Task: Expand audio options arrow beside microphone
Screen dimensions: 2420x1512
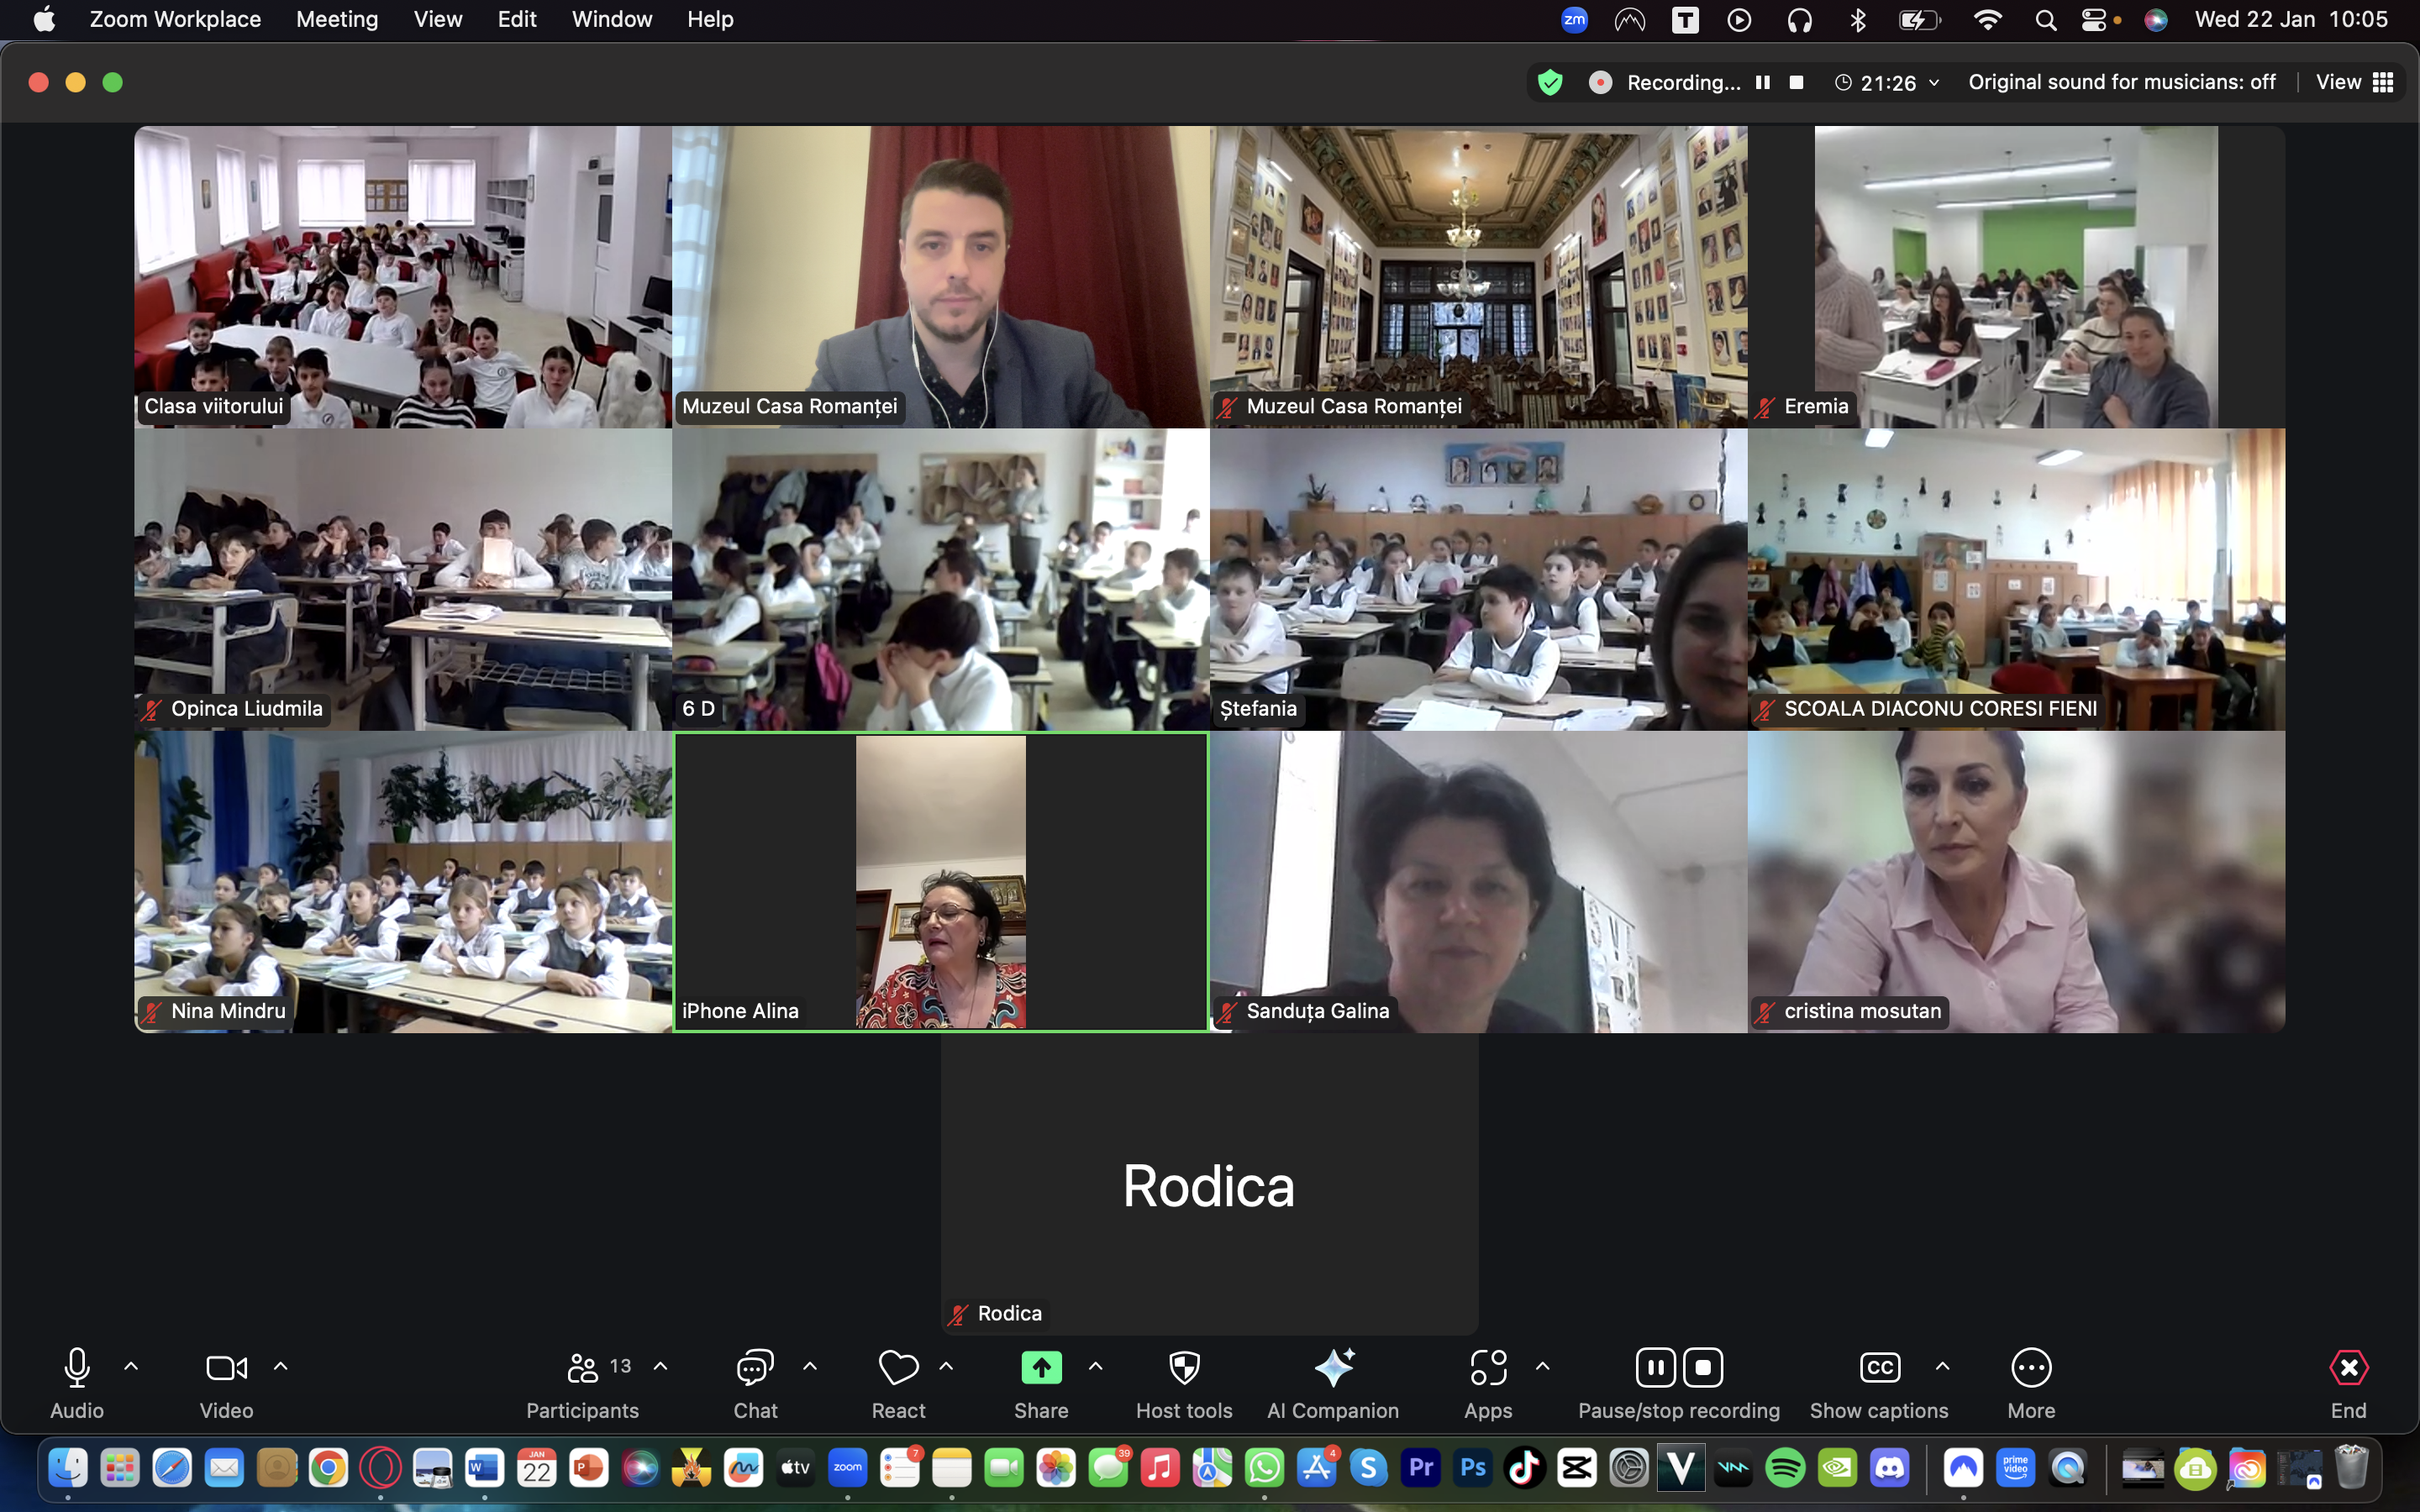Action: [131, 1366]
